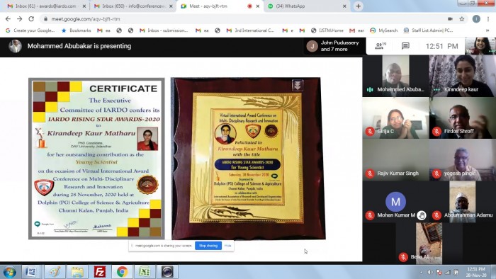Click the Stop sharing button
Image resolution: width=496 pixels, height=279 pixels.
coord(208,246)
